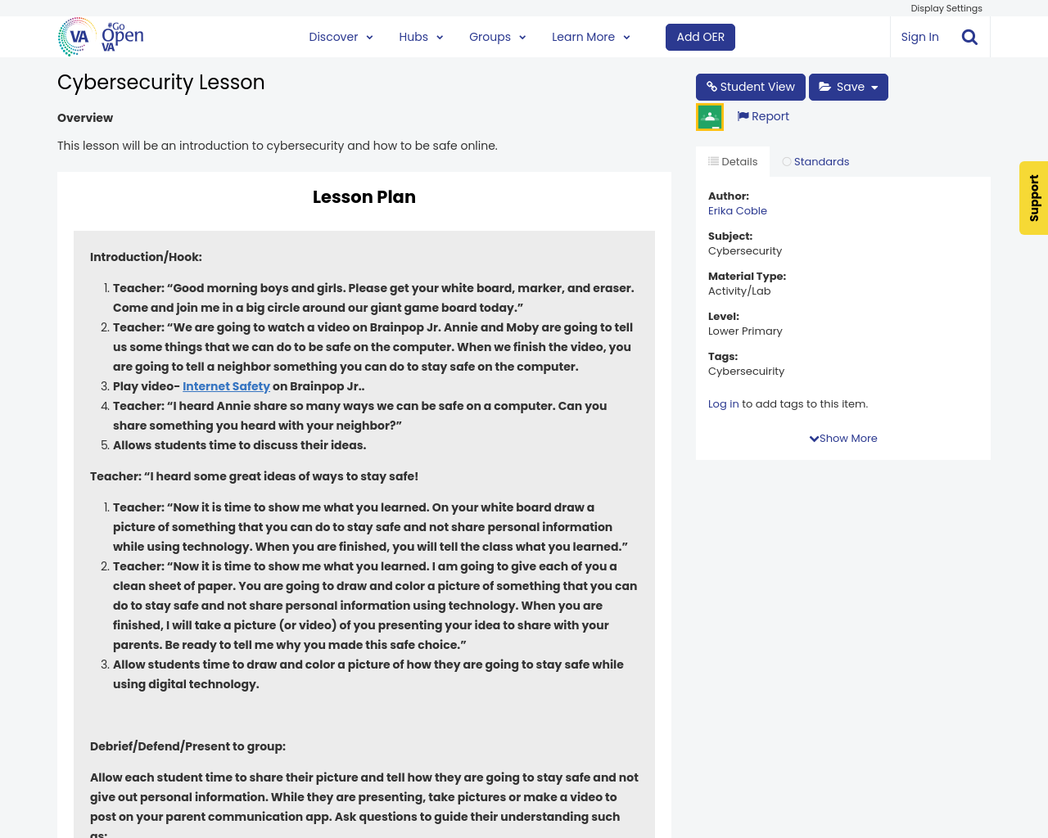
Task: Click the Add OER button
Action: [700, 37]
